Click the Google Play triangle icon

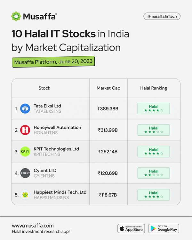(153, 228)
